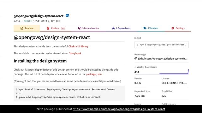Click the Version 0.0.6 sidebar value
Image resolution: width=202 pixels, height=113 pixels.
138,83
